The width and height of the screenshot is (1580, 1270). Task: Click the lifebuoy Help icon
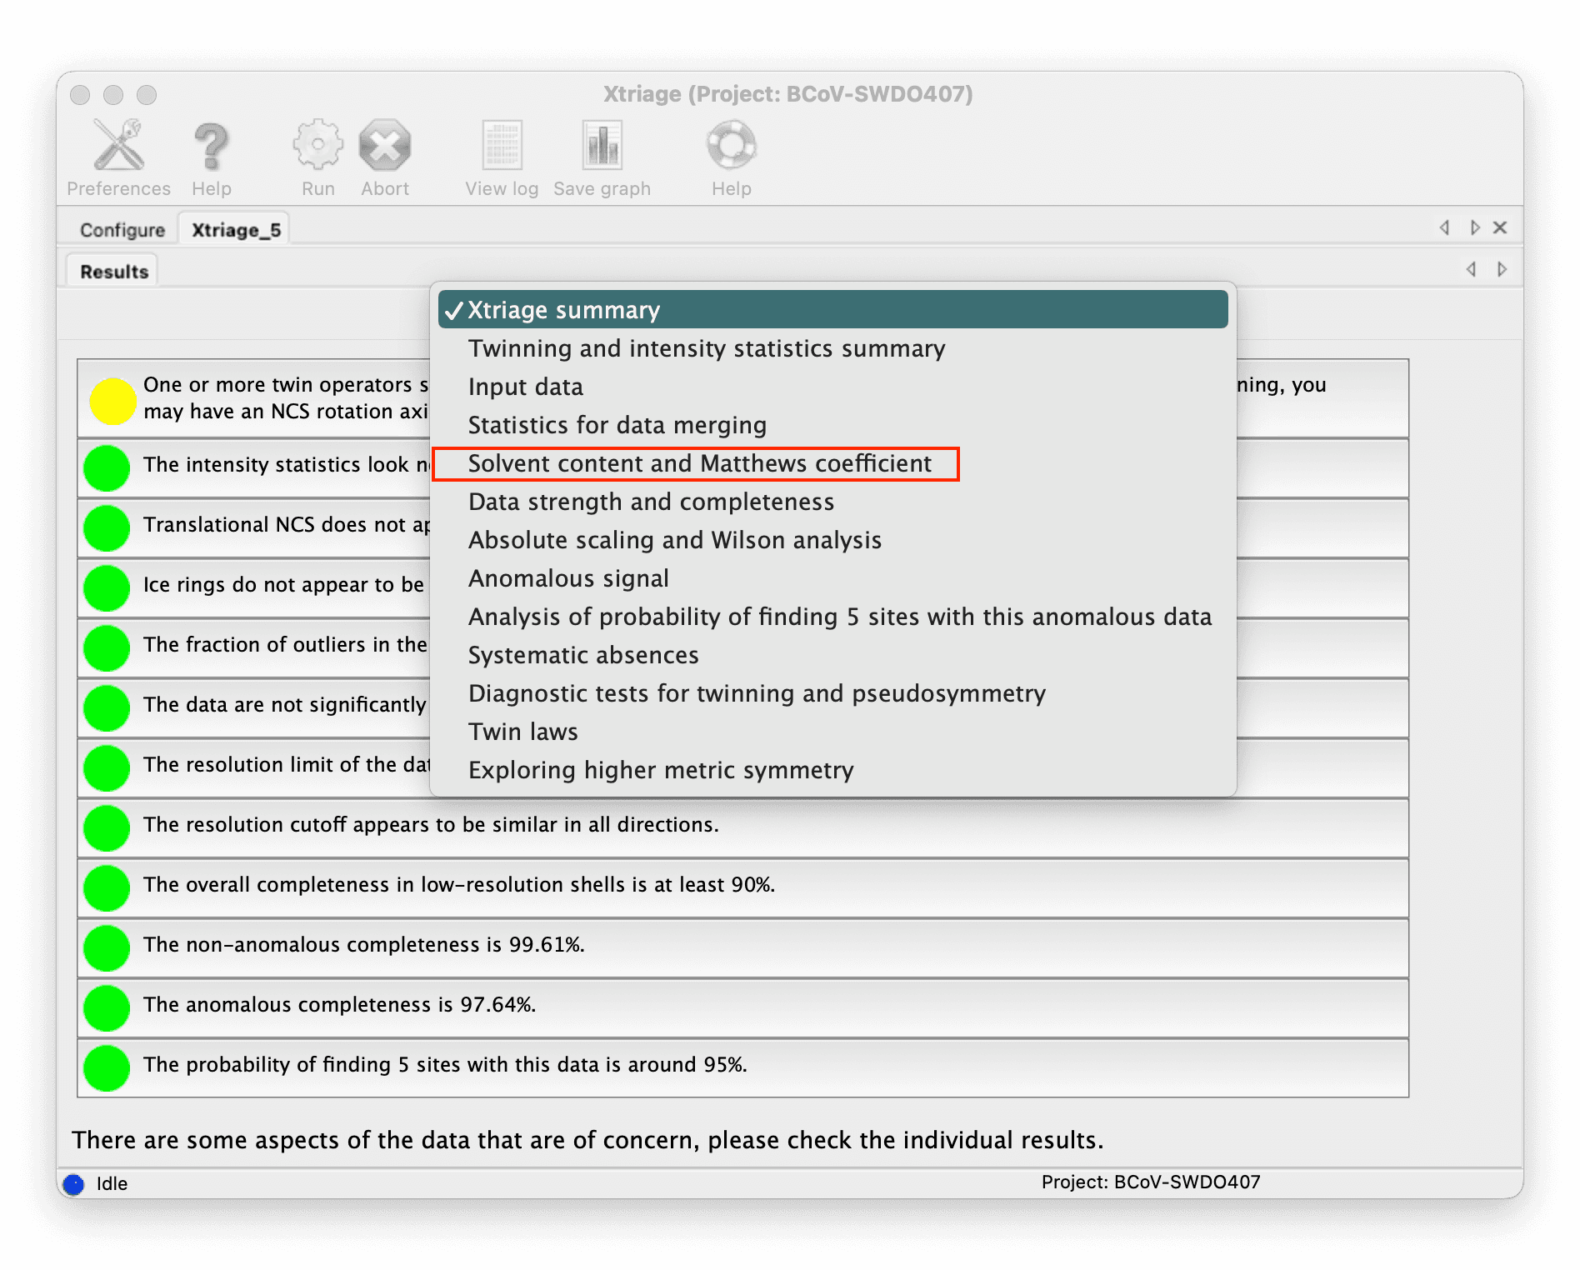point(731,145)
